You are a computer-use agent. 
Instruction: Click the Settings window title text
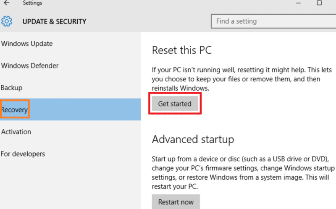coord(32,3)
